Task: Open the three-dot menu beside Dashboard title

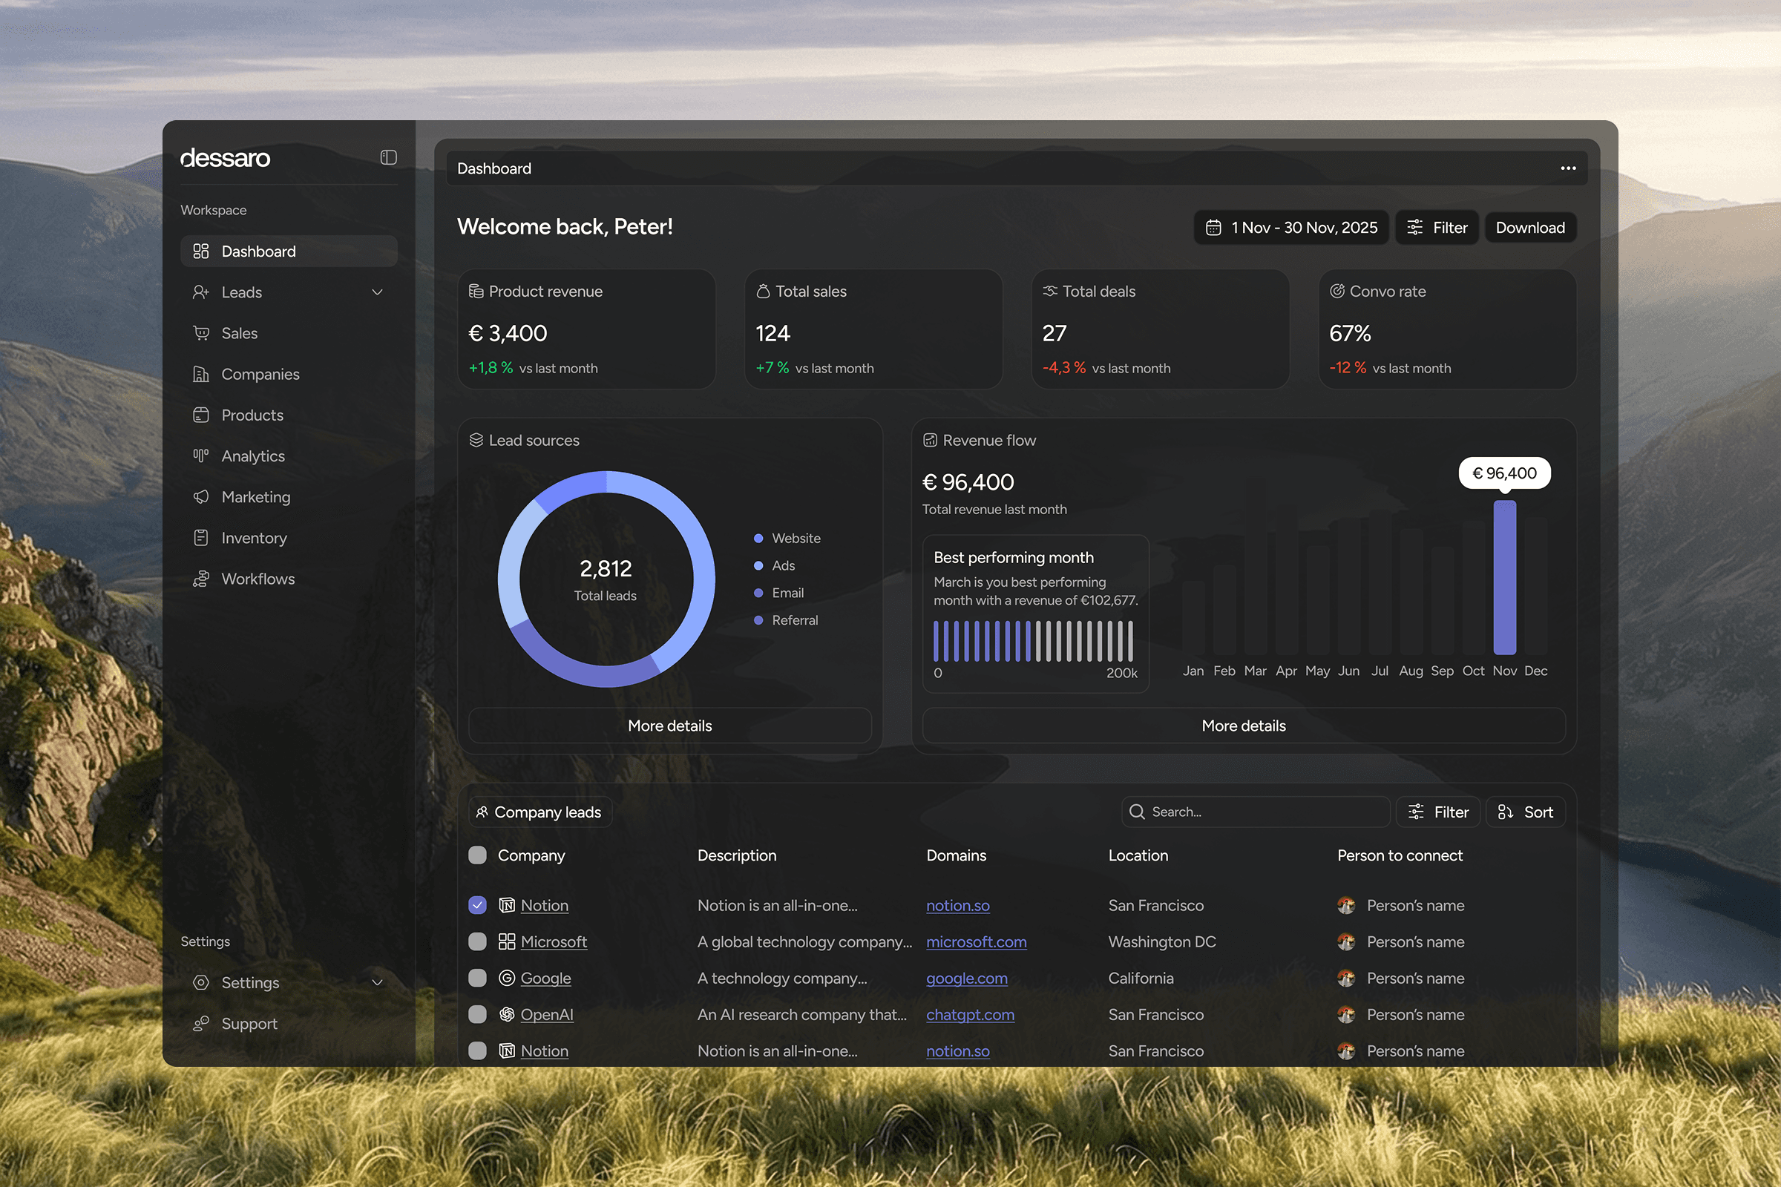Action: [x=1567, y=168]
